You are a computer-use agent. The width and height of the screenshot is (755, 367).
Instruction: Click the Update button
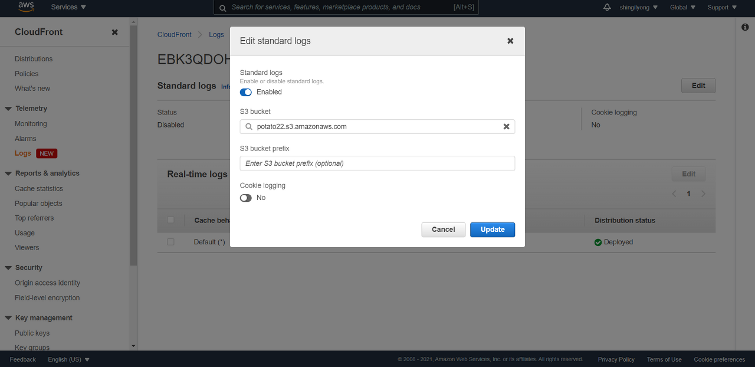click(493, 230)
